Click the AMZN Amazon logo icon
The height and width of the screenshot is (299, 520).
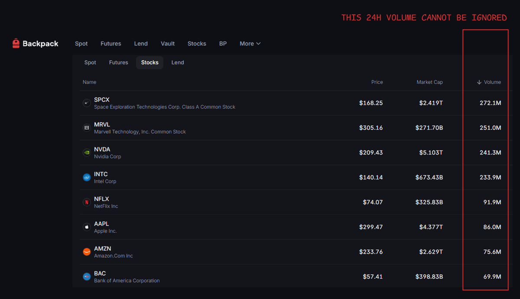87,252
